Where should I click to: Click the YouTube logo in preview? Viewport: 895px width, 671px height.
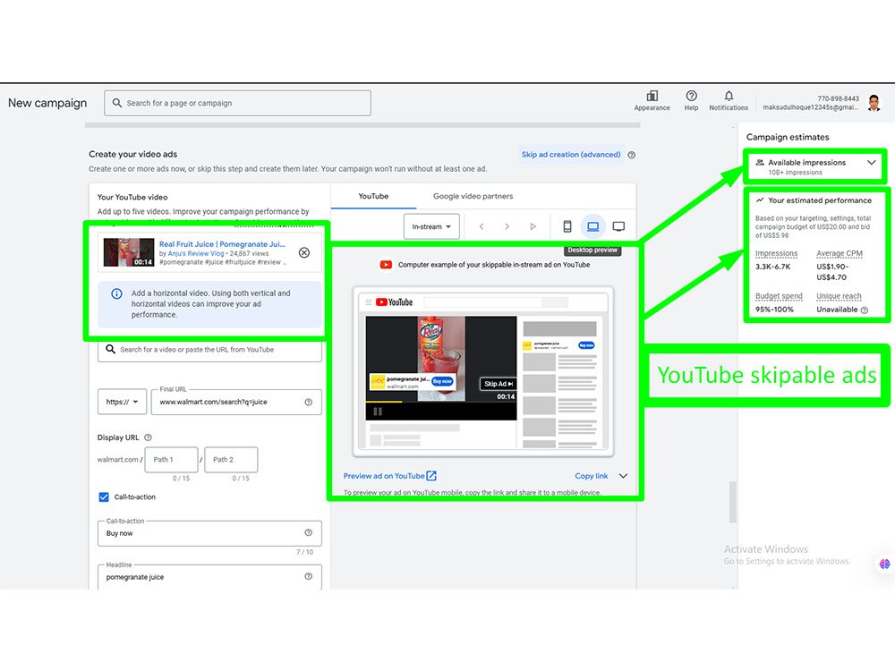tap(394, 302)
